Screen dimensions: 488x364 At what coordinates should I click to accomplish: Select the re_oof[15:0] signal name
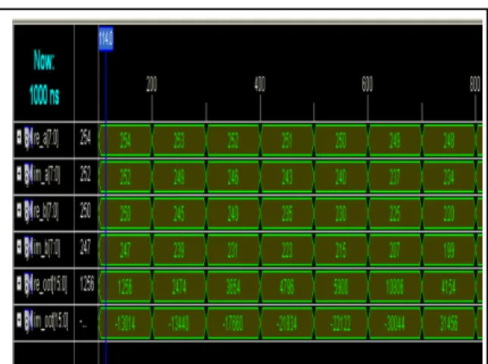[x=49, y=286]
